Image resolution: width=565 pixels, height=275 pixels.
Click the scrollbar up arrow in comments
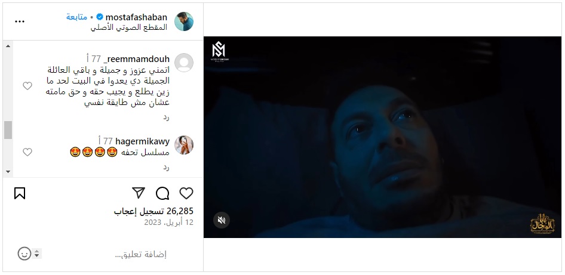(8, 46)
